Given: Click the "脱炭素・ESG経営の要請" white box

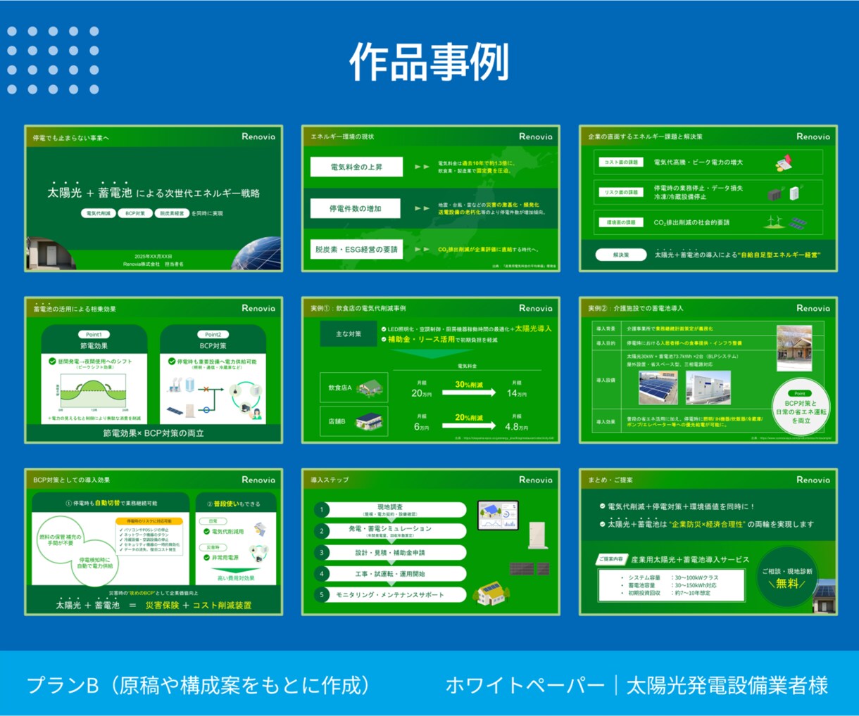Looking at the screenshot, I should pyautogui.click(x=356, y=249).
